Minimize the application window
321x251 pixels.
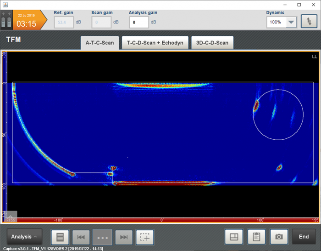(285, 5)
